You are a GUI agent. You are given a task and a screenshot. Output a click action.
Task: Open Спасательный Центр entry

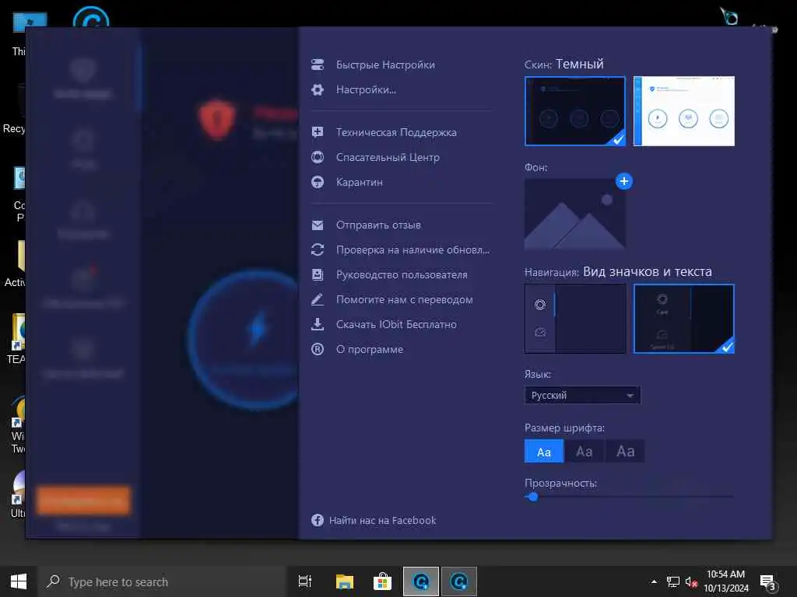pyautogui.click(x=388, y=157)
